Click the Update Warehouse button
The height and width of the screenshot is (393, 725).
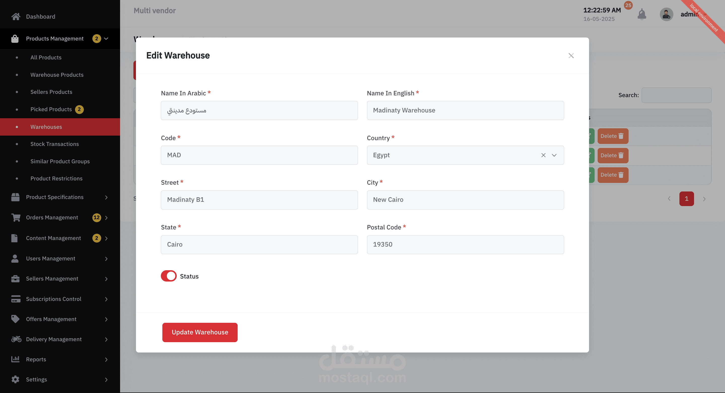pyautogui.click(x=200, y=332)
